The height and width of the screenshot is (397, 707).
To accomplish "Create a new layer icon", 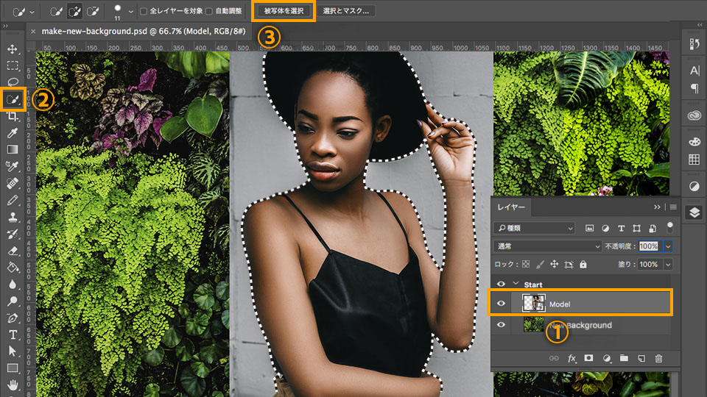I will click(641, 358).
